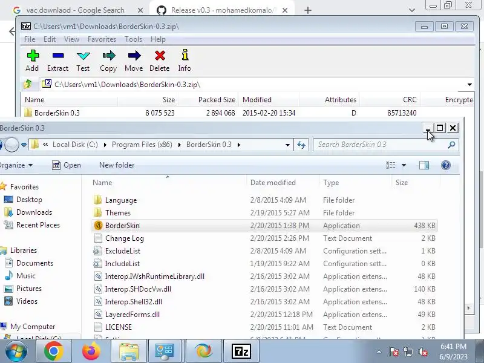
Task: Change the view with the view icon
Action: (390, 165)
